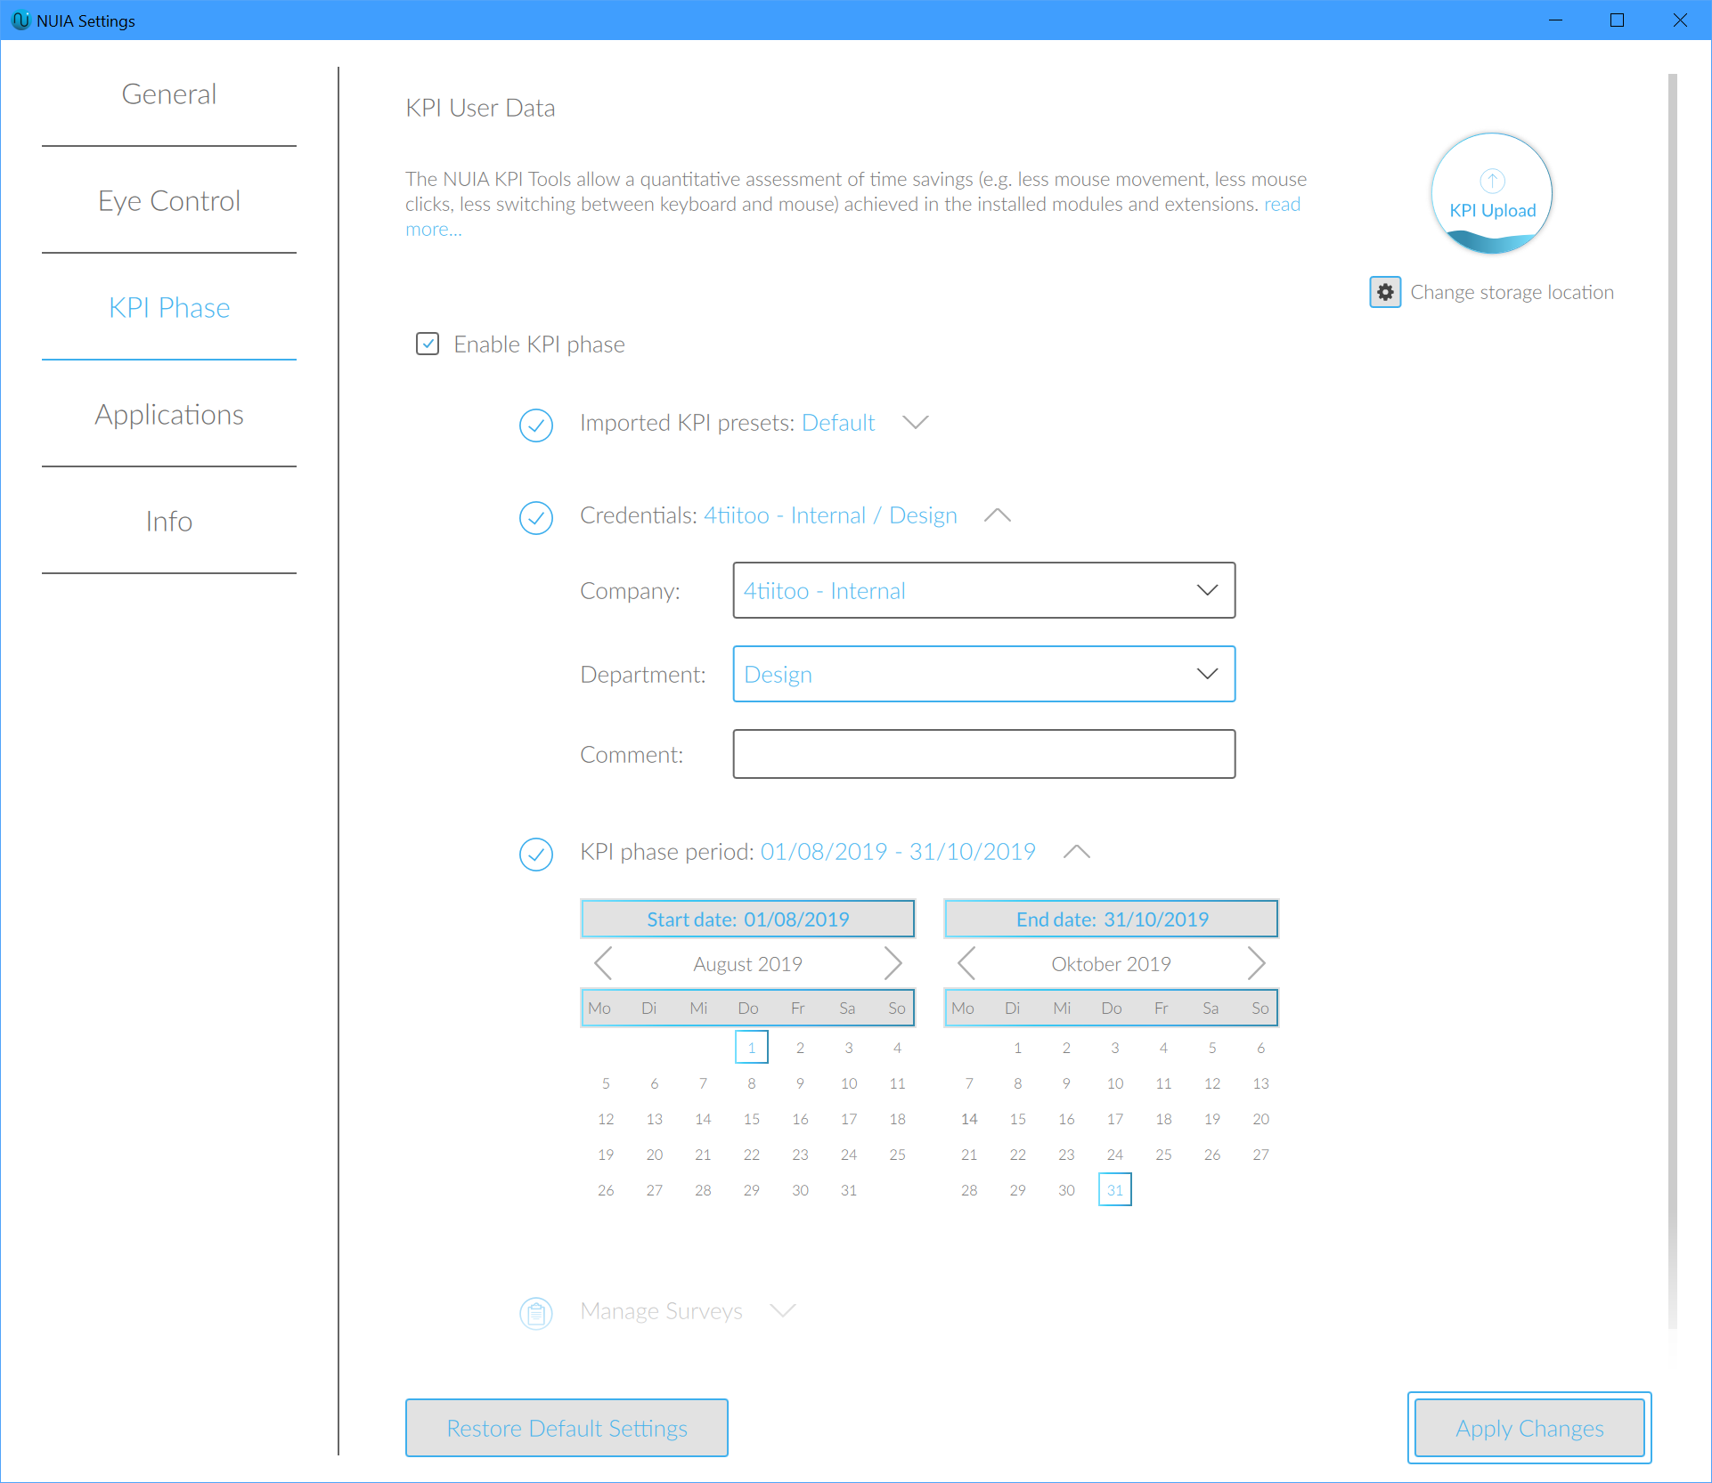Viewport: 1712px width, 1483px height.
Task: Expand the Manage Surveys section
Action: tap(782, 1310)
